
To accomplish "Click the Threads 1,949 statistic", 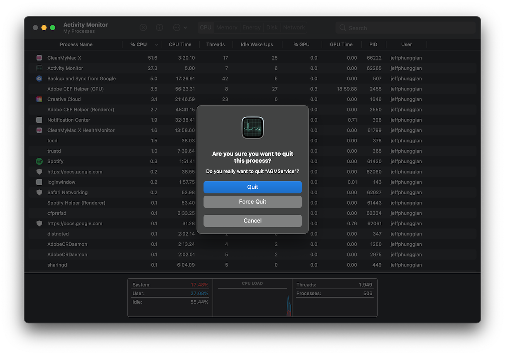I will 334,285.
